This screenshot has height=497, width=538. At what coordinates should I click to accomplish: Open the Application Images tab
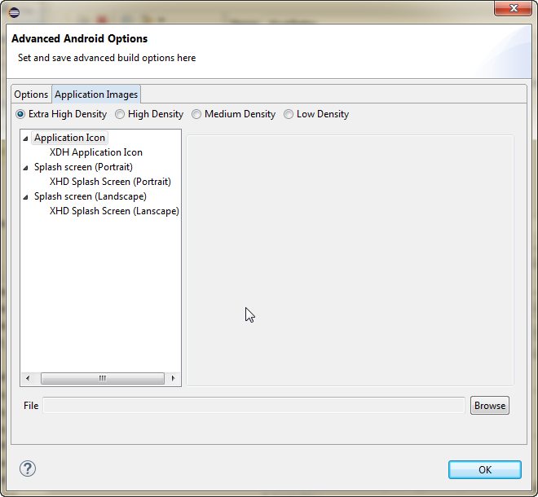(x=96, y=94)
